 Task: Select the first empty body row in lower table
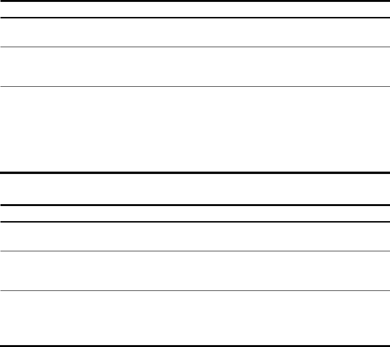(195, 237)
